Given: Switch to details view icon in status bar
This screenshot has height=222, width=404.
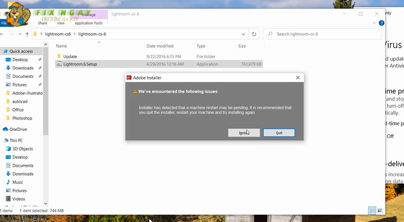Looking at the screenshot, I should click(x=372, y=211).
